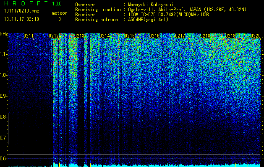Select observer name Masayuki Kobayashi
Screen dimensions: 264x167
pyautogui.click(x=151, y=5)
